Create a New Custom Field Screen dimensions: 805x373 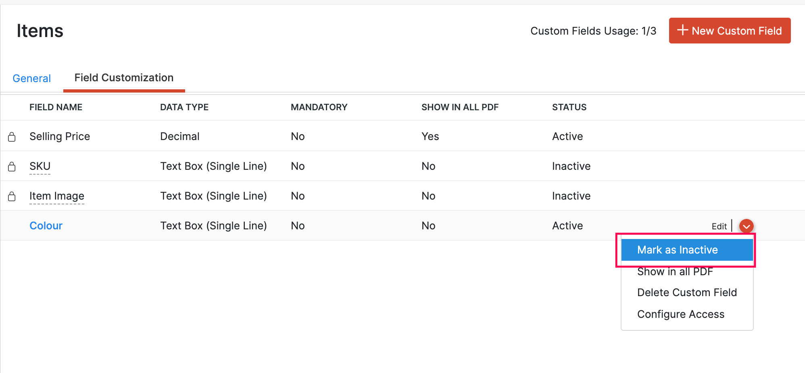730,31
